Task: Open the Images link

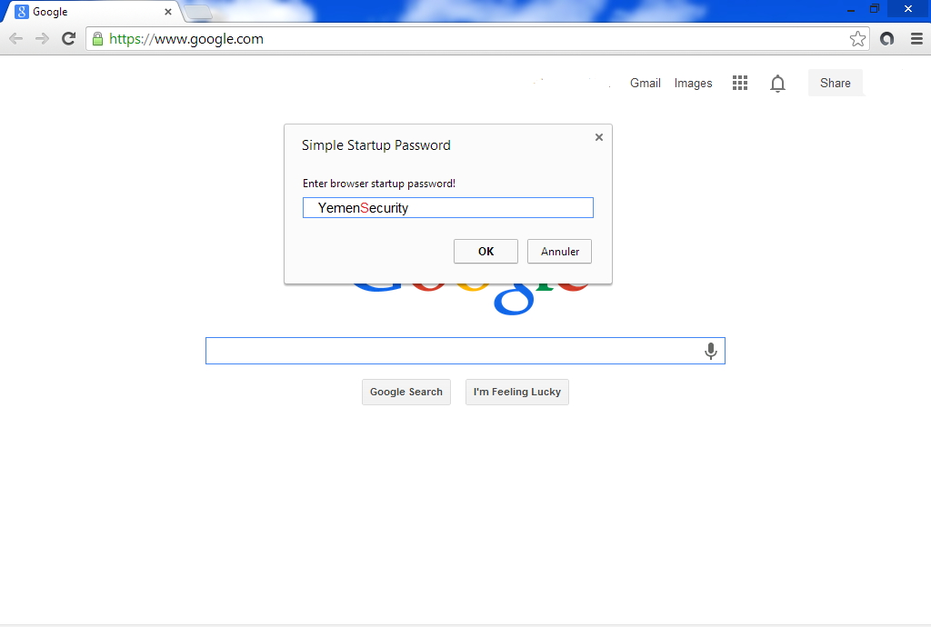Action: point(693,83)
